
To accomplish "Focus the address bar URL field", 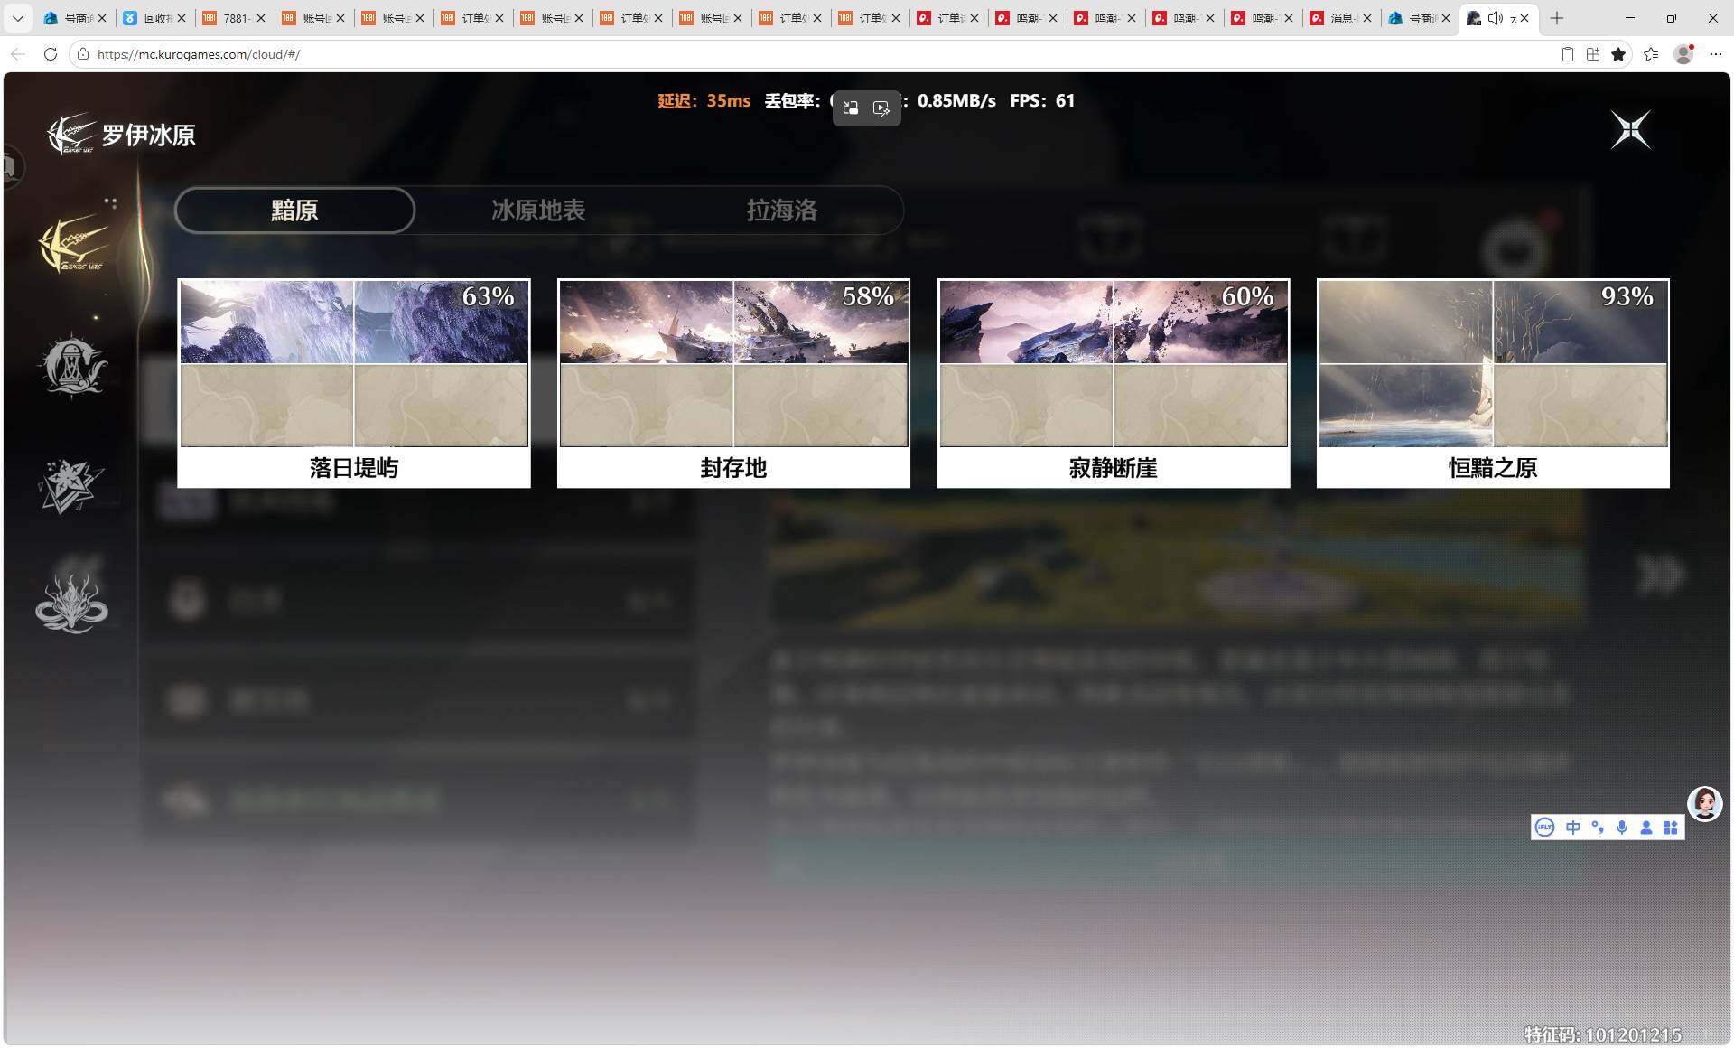I will coord(813,54).
